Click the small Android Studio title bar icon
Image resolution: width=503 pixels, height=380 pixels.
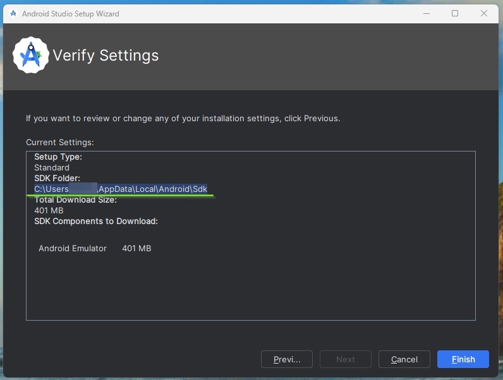[13, 13]
